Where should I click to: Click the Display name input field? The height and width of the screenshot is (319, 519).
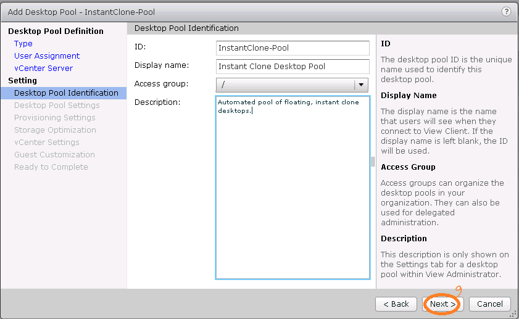pyautogui.click(x=293, y=67)
